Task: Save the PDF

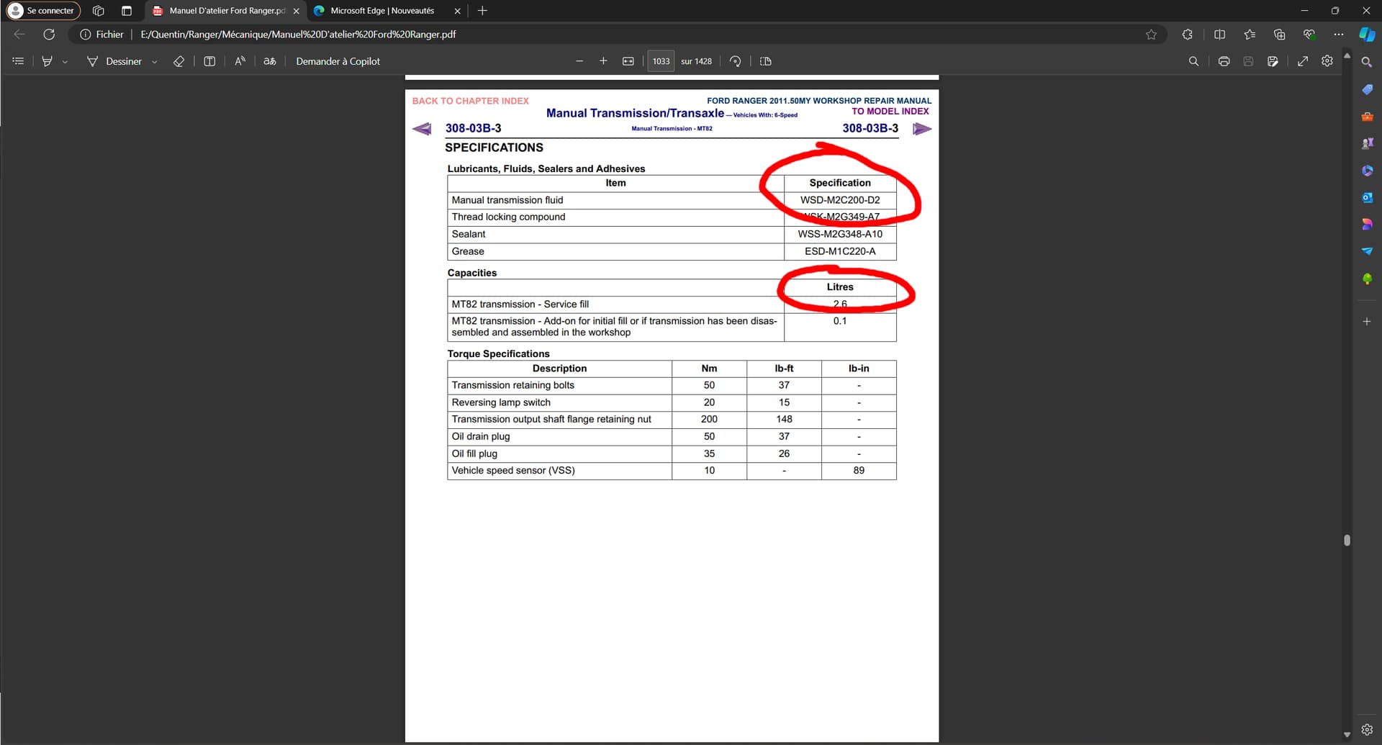Action: pos(1248,61)
